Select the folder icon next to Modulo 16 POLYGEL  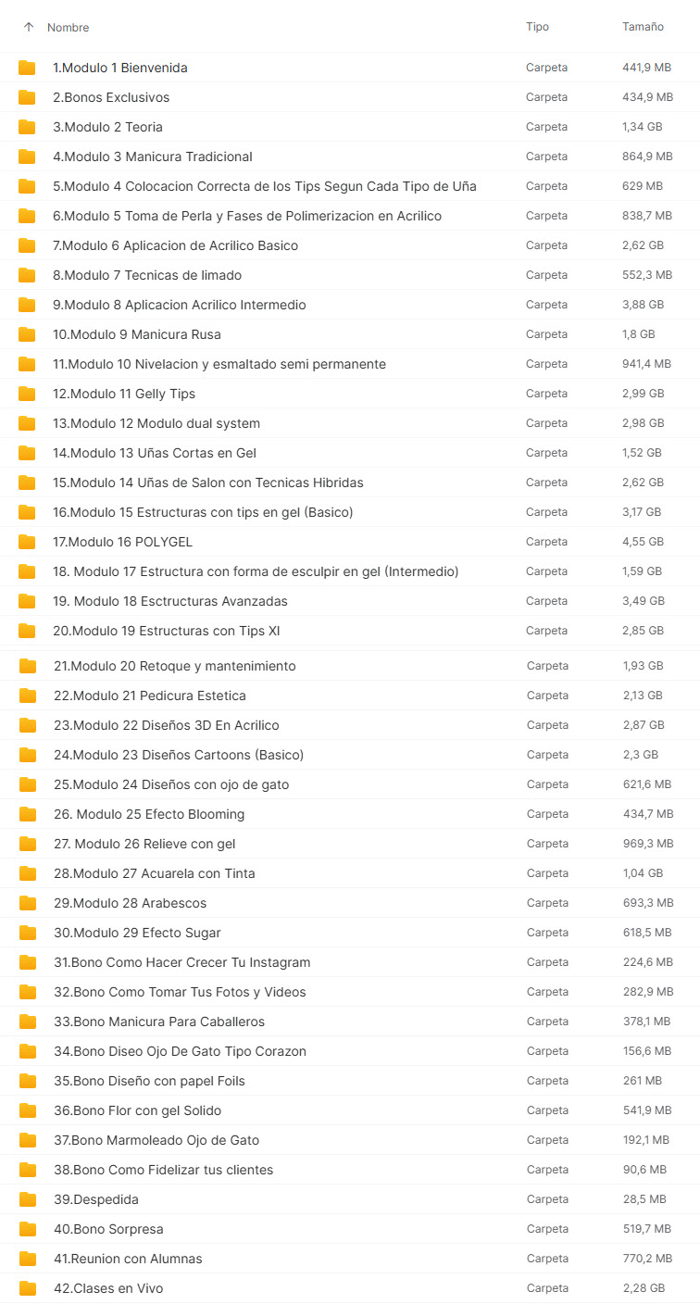(27, 542)
